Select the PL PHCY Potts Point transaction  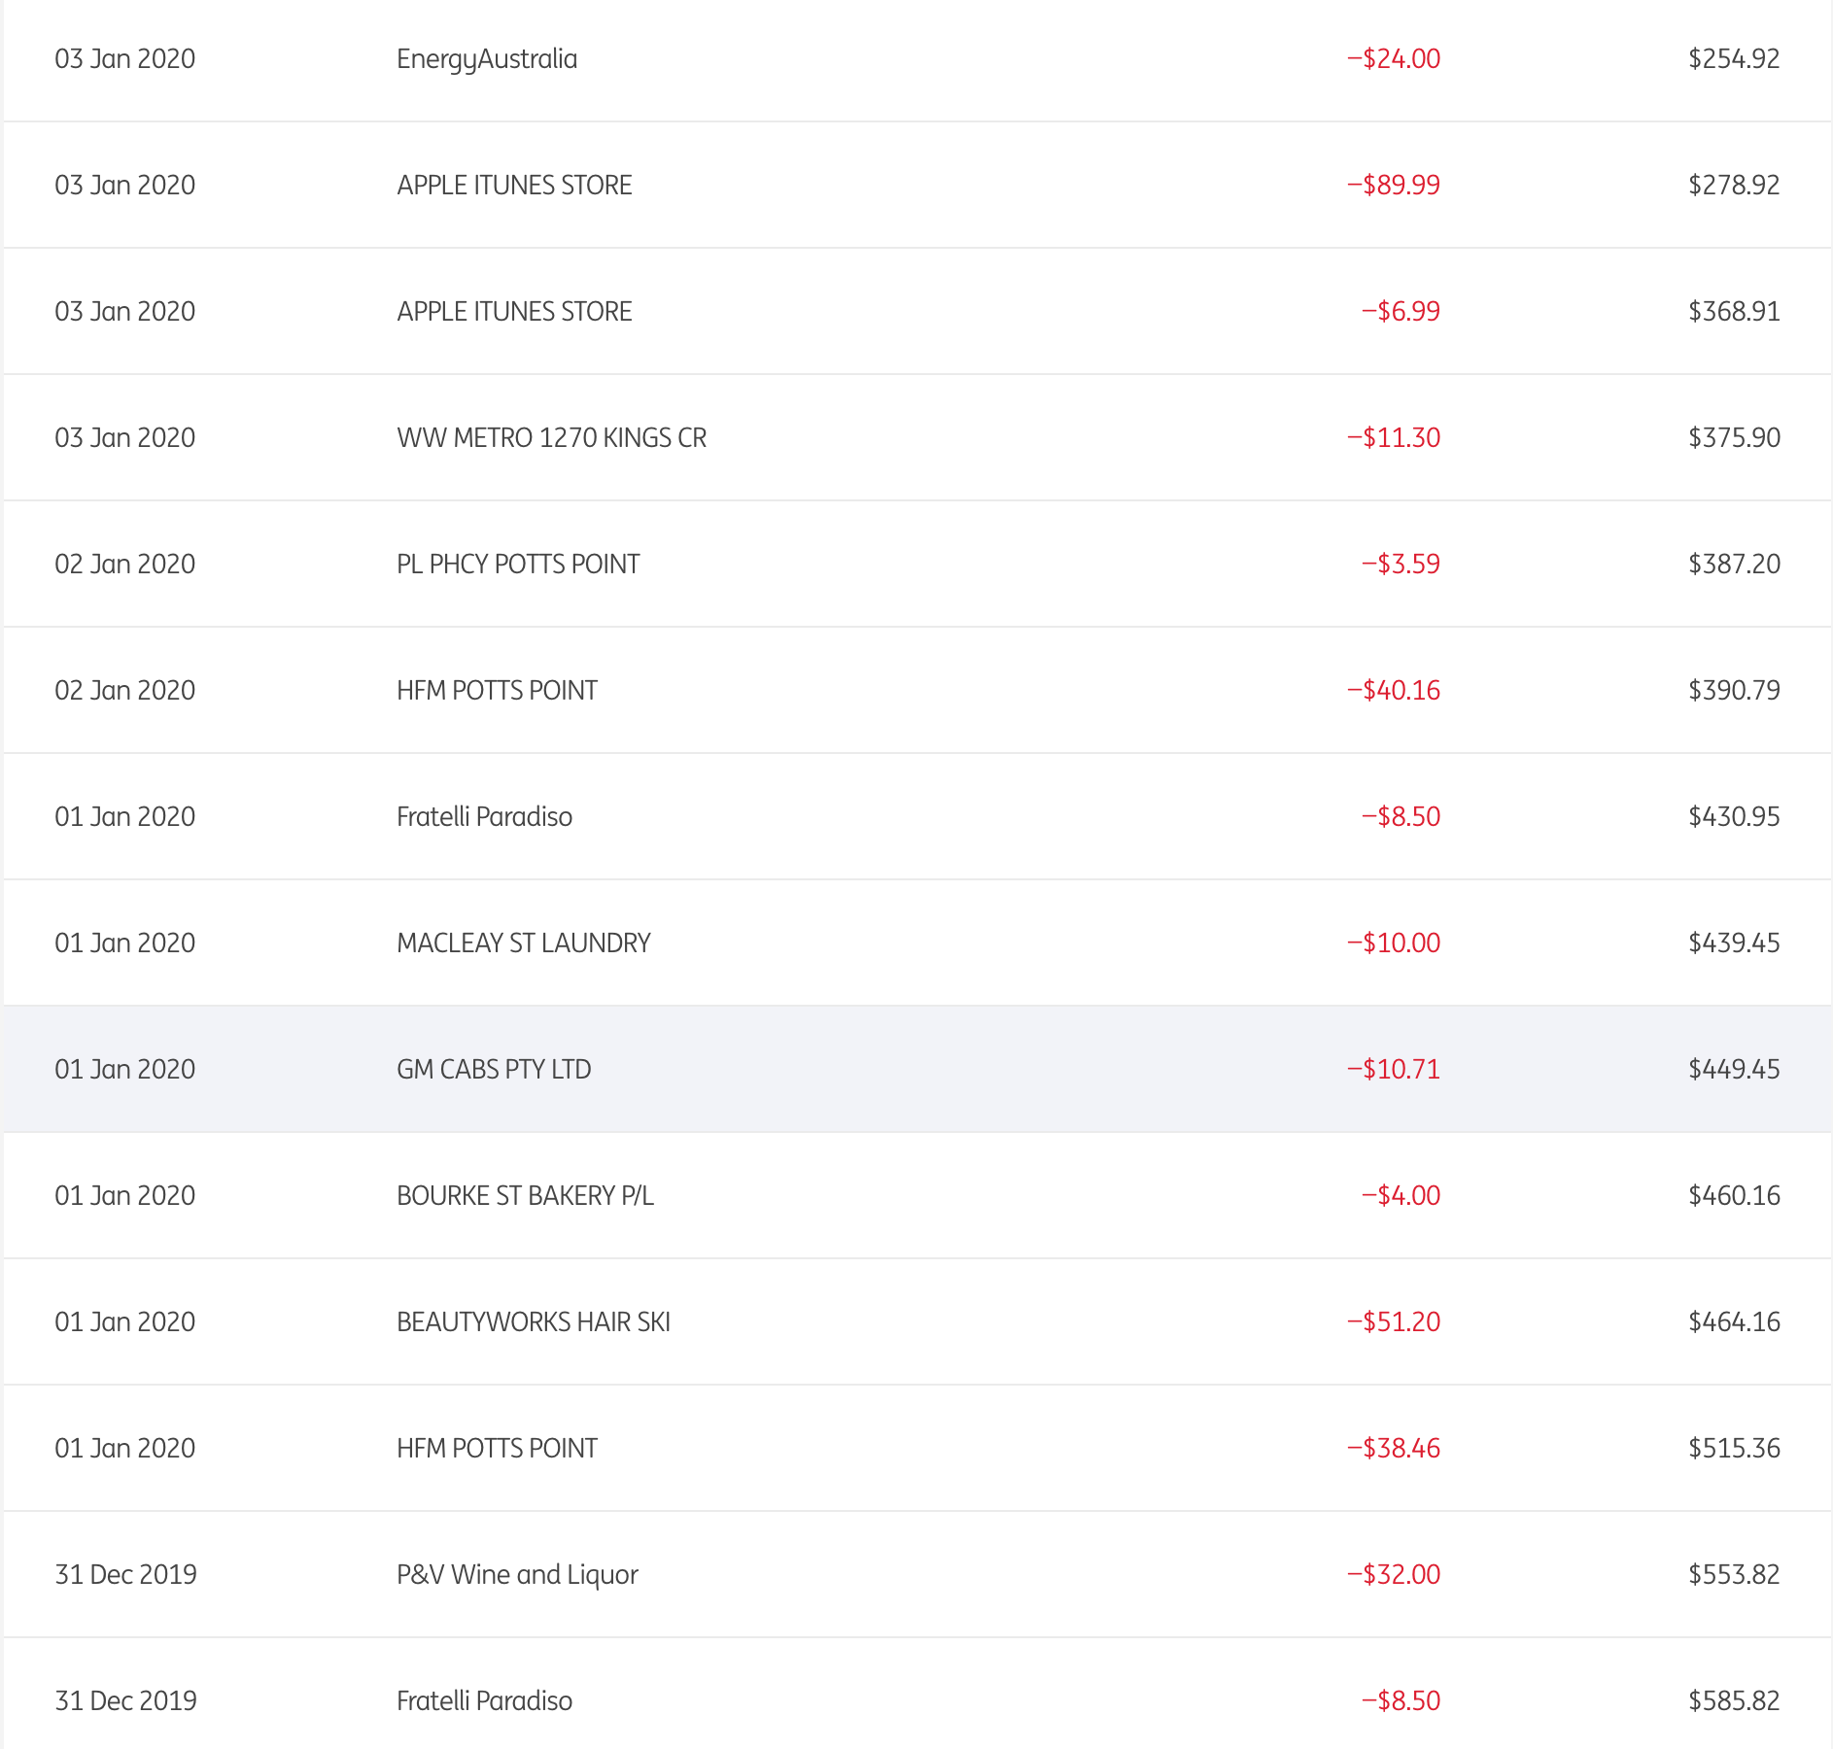518,565
